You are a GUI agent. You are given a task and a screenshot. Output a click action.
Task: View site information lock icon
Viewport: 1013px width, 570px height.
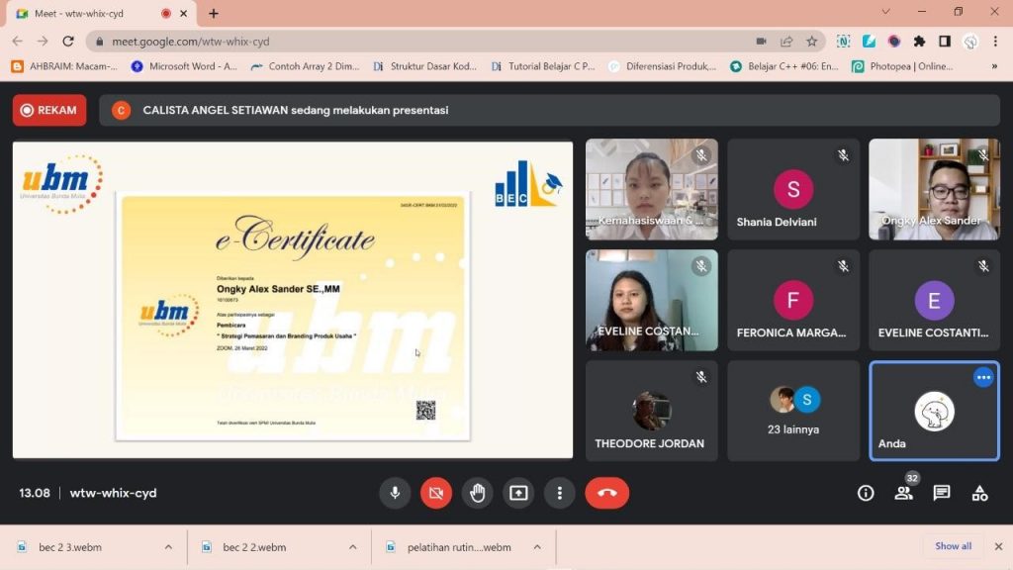point(99,42)
